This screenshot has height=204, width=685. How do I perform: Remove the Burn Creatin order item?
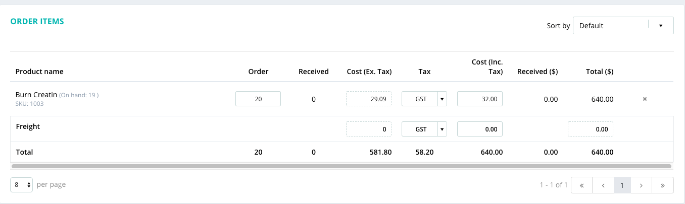coord(645,99)
